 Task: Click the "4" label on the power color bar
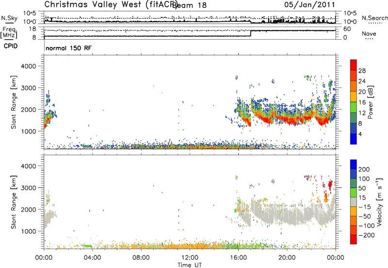(360, 134)
